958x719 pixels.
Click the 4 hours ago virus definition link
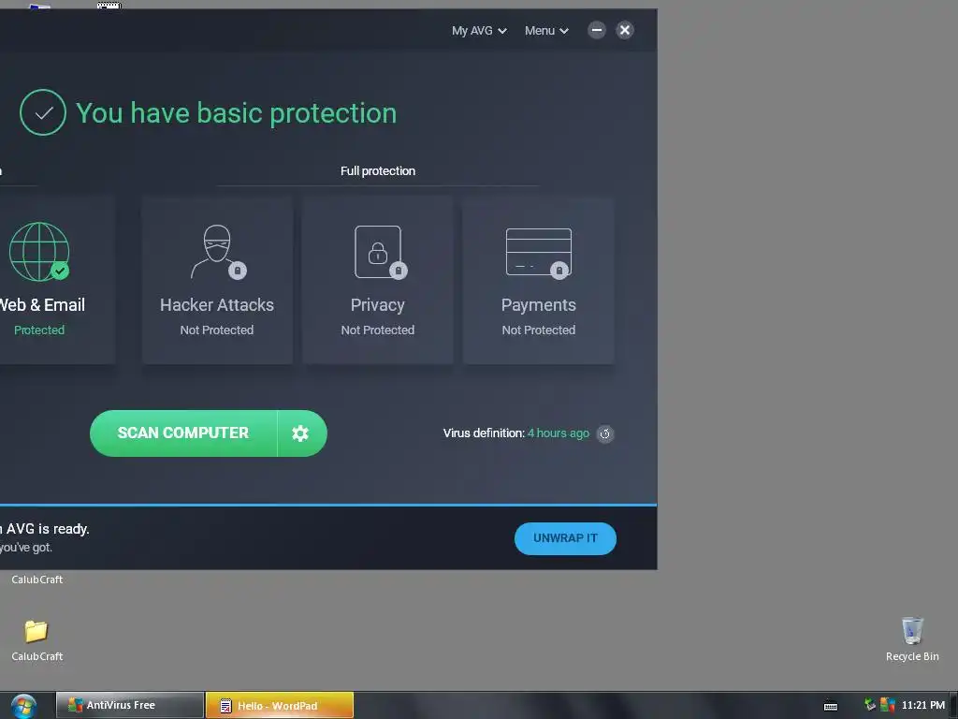click(x=559, y=433)
